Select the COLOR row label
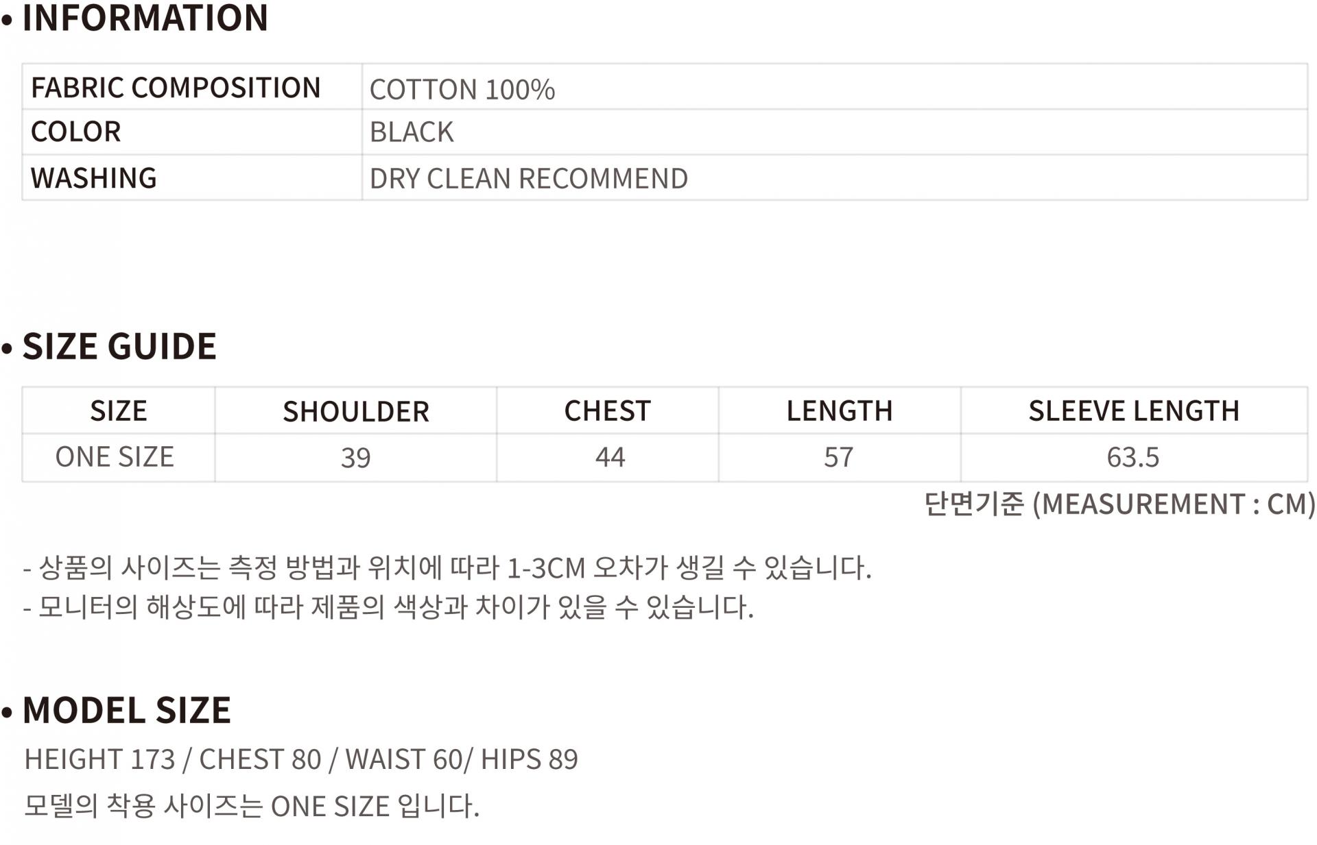The image size is (1317, 845). [x=76, y=132]
